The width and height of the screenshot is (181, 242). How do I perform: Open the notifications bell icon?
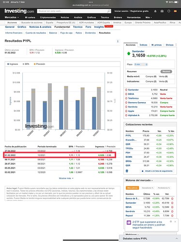[x=155, y=11]
